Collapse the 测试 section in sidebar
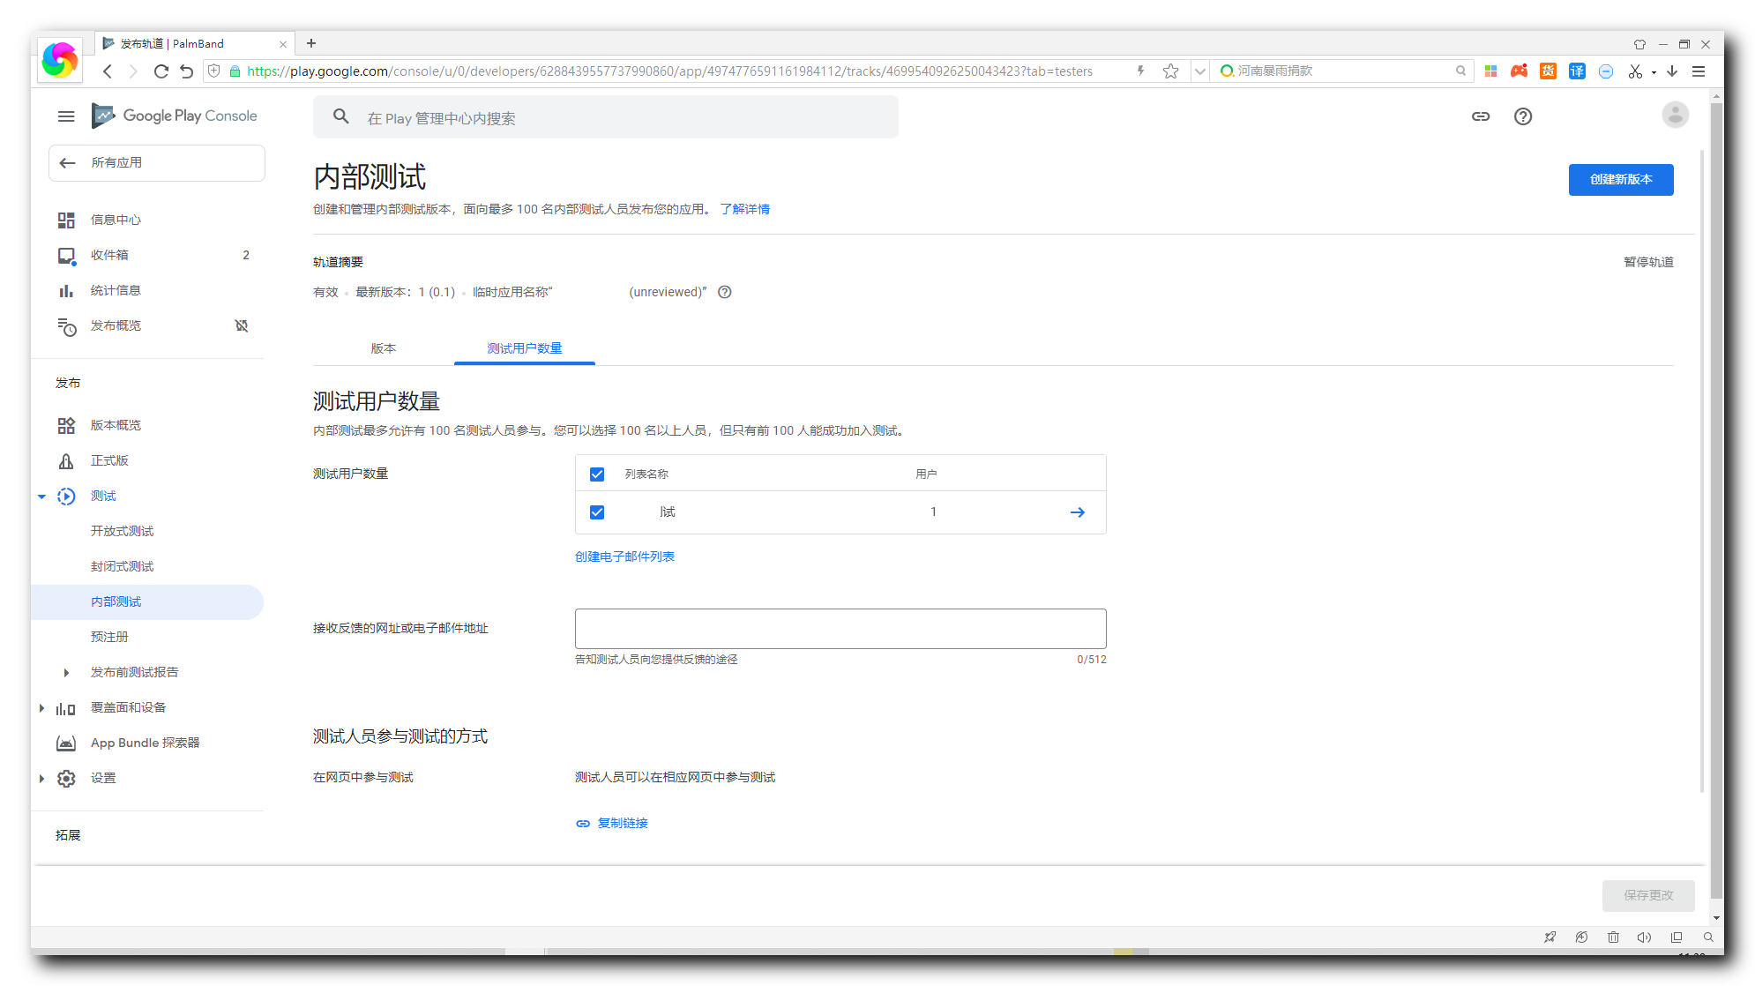 pos(41,497)
